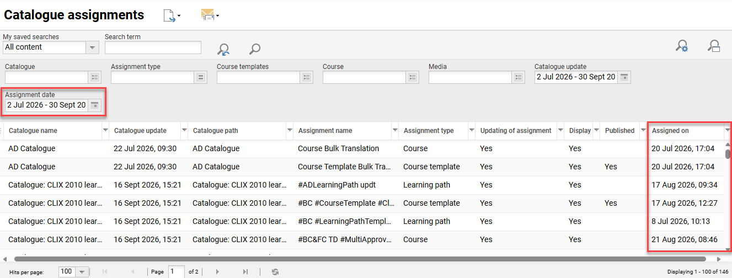This screenshot has width=732, height=278.
Task: Click the 21 Aug 2026, 08:46 cell
Action: [685, 239]
